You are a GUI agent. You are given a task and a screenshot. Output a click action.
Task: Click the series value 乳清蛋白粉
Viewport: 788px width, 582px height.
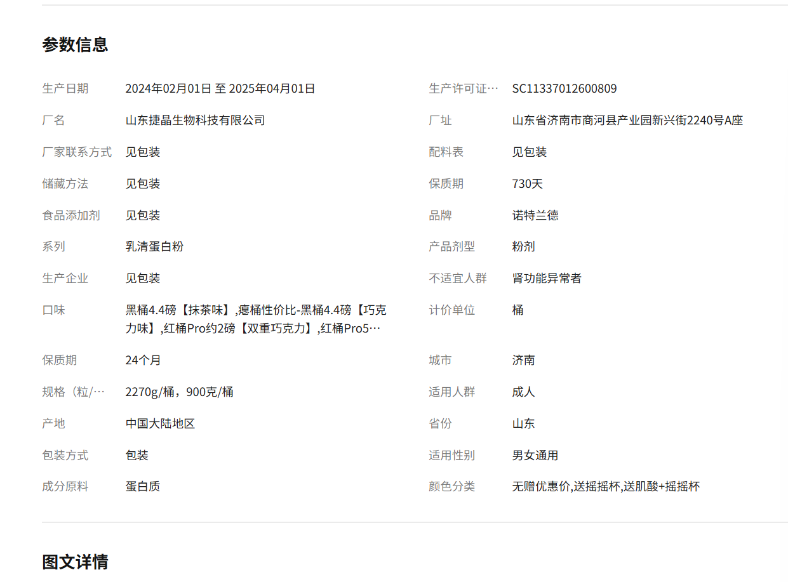[x=154, y=247]
